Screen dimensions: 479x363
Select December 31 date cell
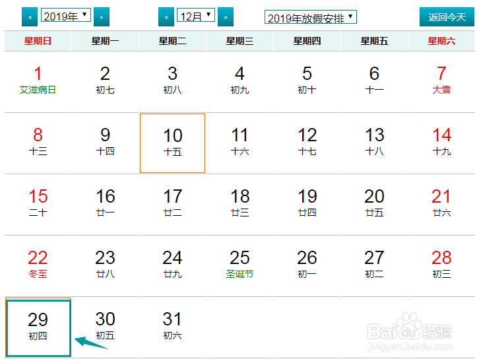tap(172, 327)
